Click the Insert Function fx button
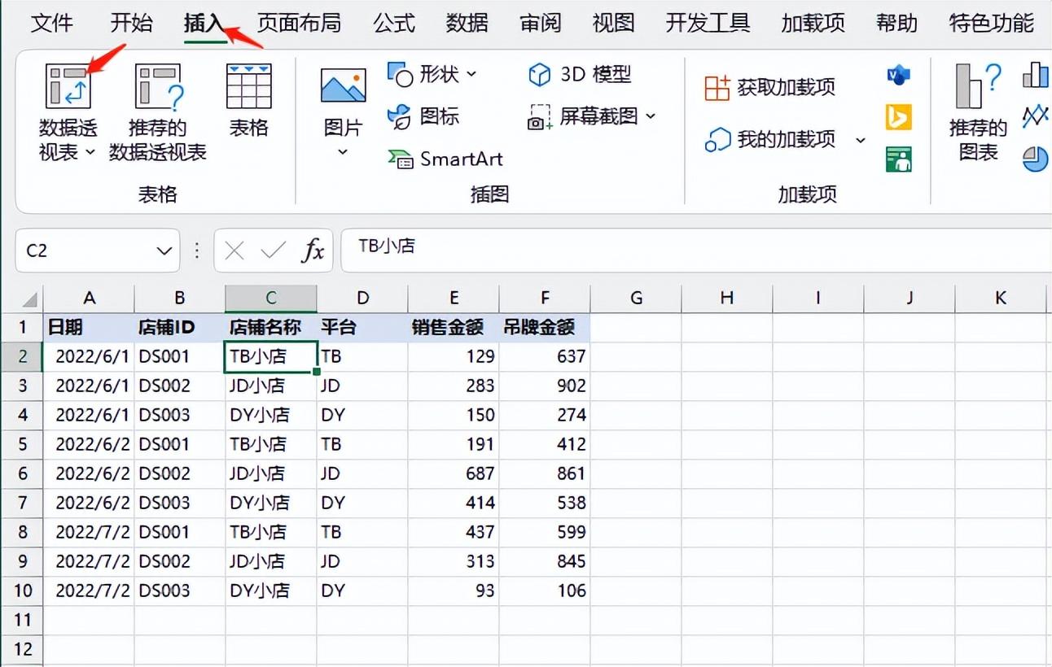Viewport: 1052px width, 667px height. (313, 251)
